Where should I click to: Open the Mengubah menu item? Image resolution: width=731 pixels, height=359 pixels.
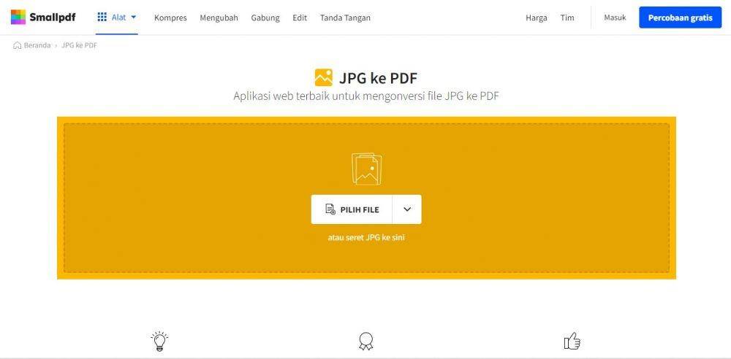(x=219, y=18)
